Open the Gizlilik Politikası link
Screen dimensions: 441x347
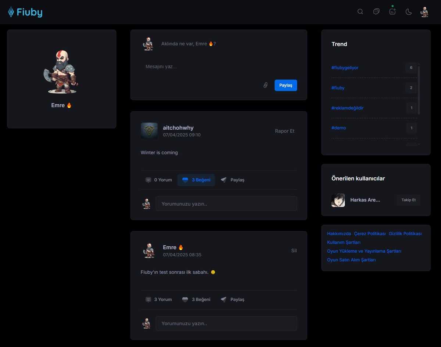(x=405, y=234)
